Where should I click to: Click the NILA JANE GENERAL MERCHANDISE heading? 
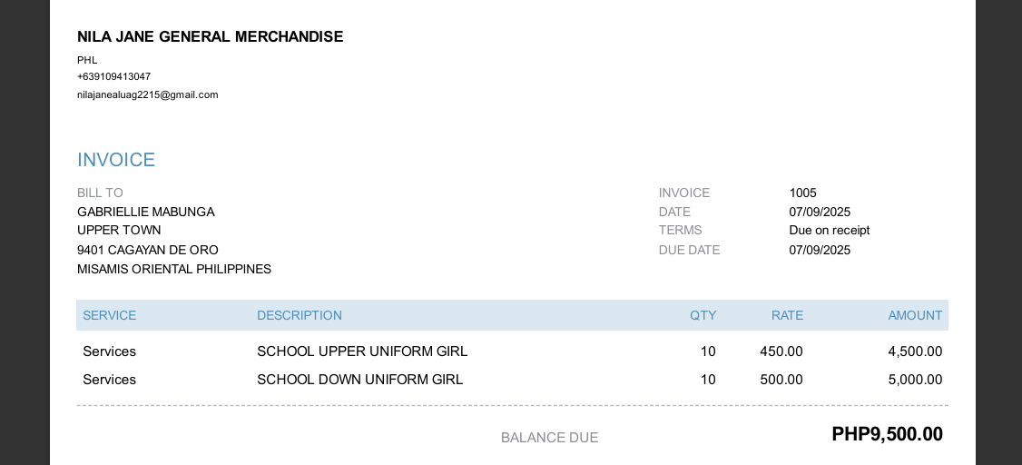click(210, 37)
